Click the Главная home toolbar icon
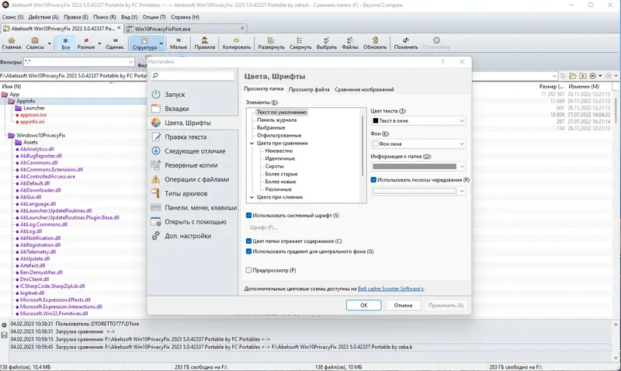This screenshot has height=371, width=621. tap(12, 43)
